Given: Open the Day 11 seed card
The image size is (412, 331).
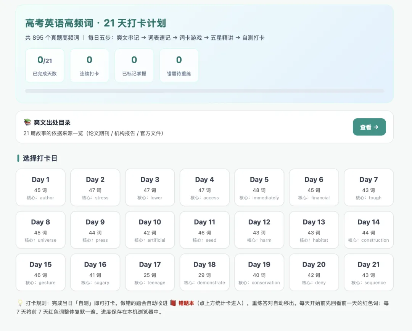Looking at the screenshot, I should [x=204, y=230].
